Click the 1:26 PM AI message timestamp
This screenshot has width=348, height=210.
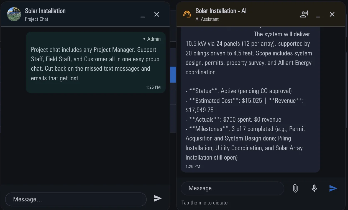193,167
